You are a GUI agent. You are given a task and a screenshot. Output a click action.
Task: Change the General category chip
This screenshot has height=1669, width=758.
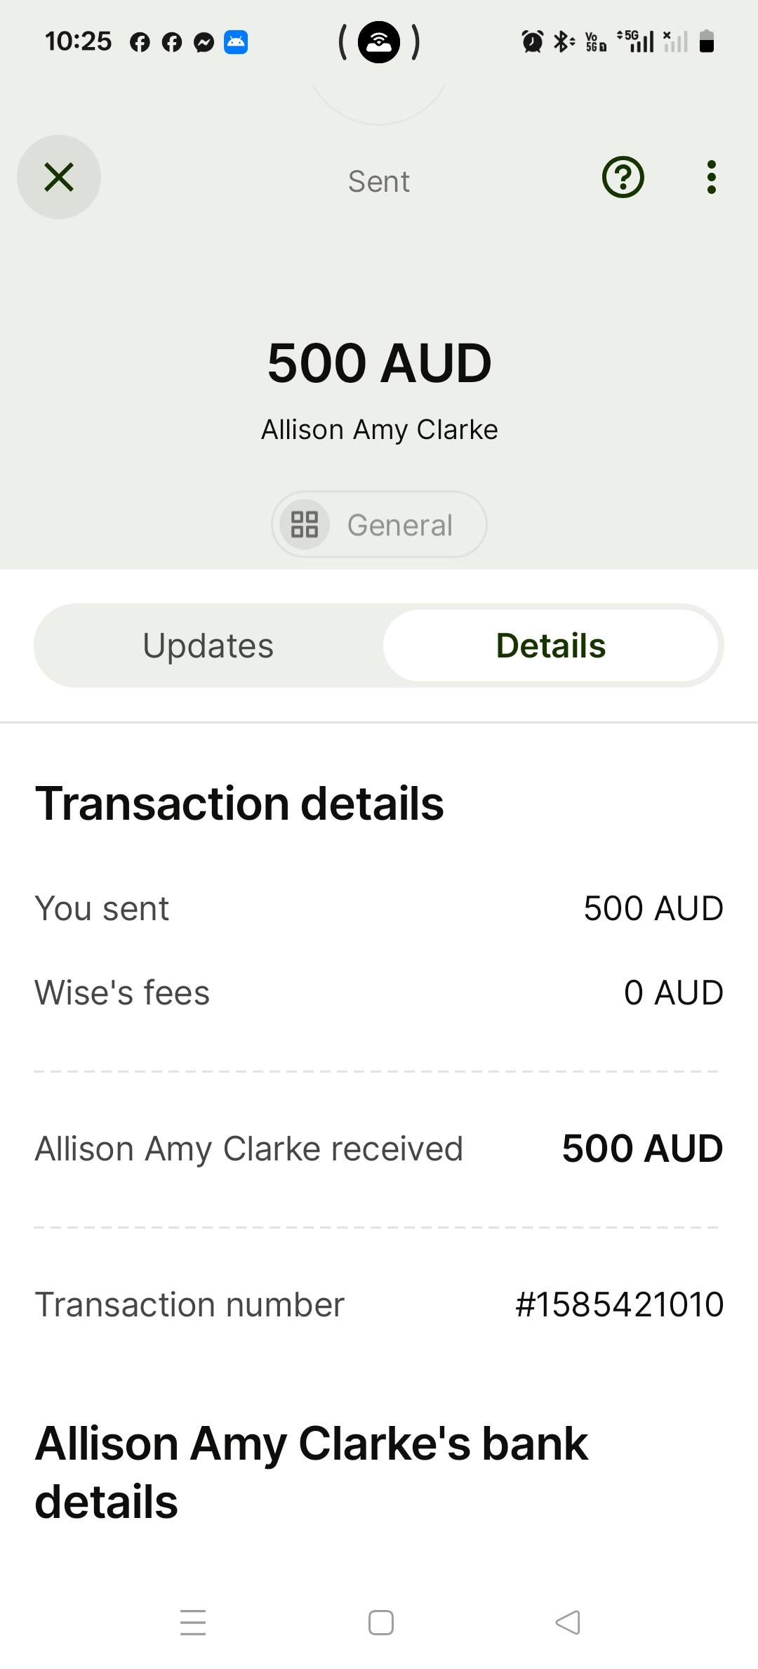tap(379, 524)
